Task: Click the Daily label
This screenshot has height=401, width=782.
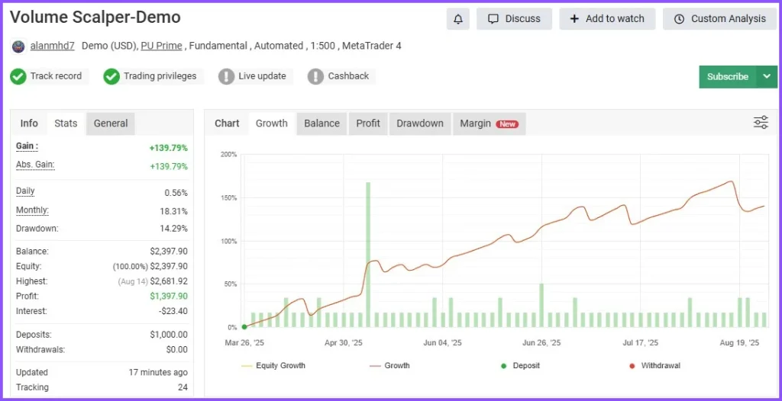Action: pos(25,191)
